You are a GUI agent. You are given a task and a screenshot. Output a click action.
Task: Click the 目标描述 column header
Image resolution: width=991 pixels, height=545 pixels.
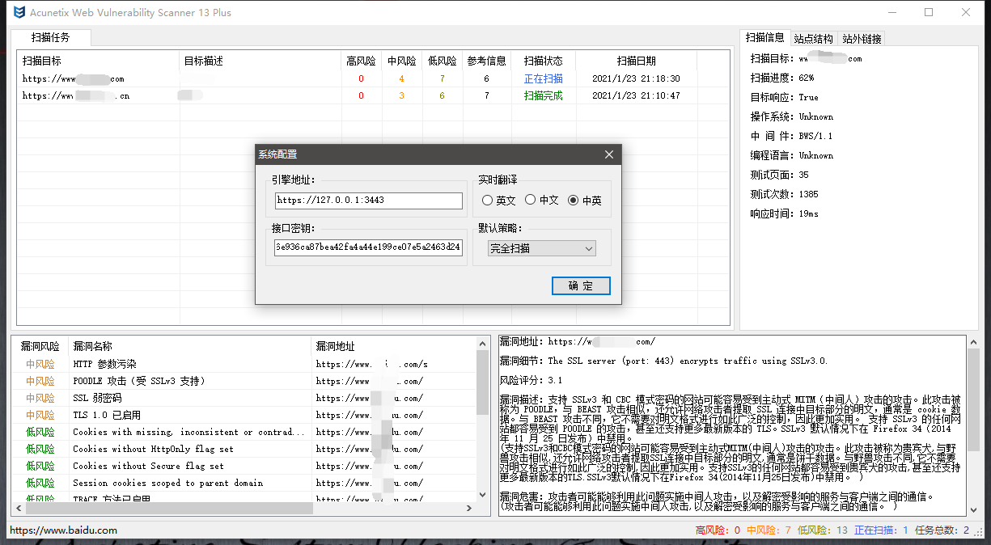click(x=260, y=61)
